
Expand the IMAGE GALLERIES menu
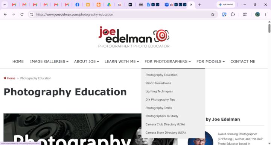click(49, 61)
